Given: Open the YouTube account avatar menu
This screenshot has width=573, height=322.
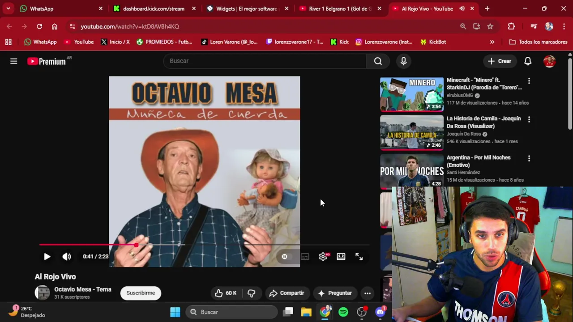Looking at the screenshot, I should coord(549,61).
